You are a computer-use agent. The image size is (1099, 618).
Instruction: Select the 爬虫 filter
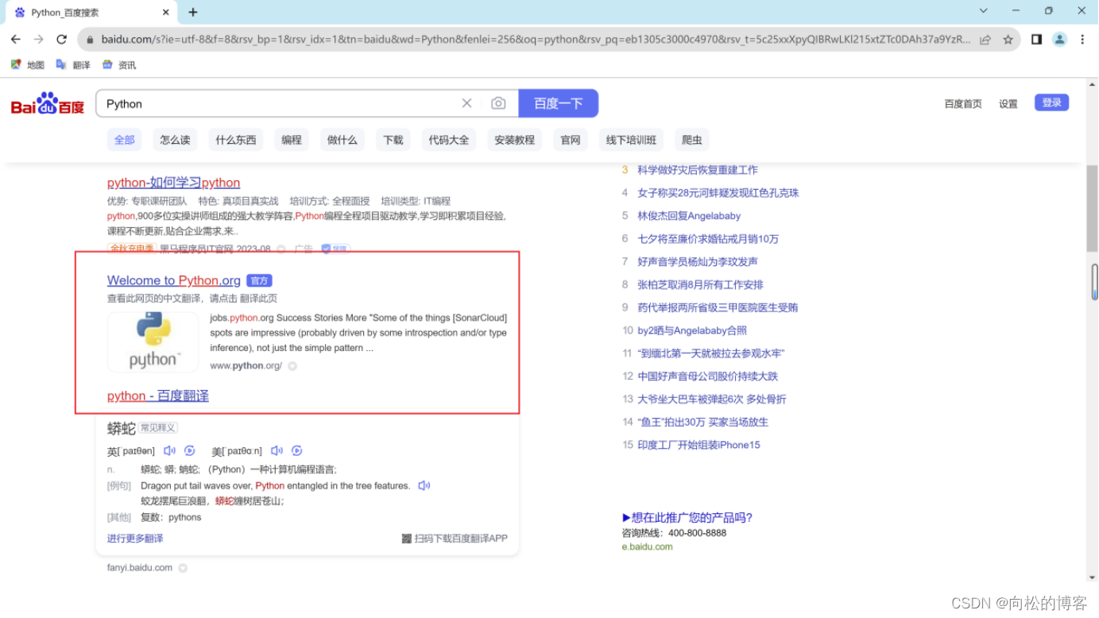click(692, 140)
